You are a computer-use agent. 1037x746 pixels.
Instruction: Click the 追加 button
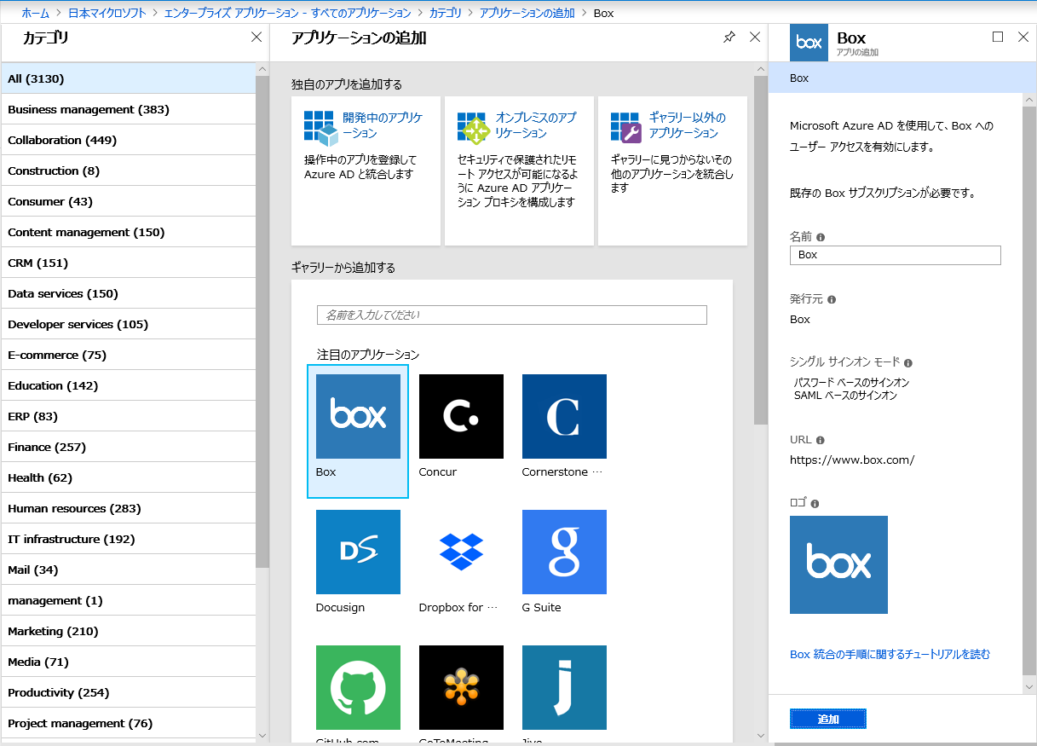point(828,719)
